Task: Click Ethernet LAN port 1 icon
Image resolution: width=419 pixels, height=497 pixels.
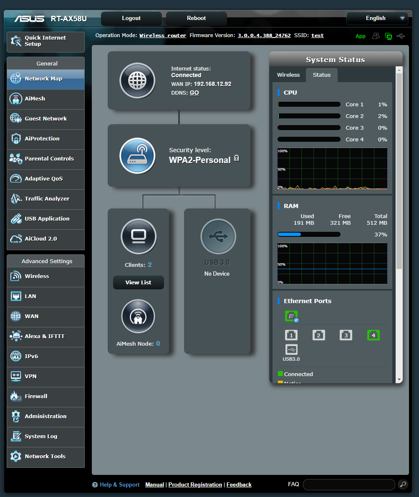Action: coord(291,335)
